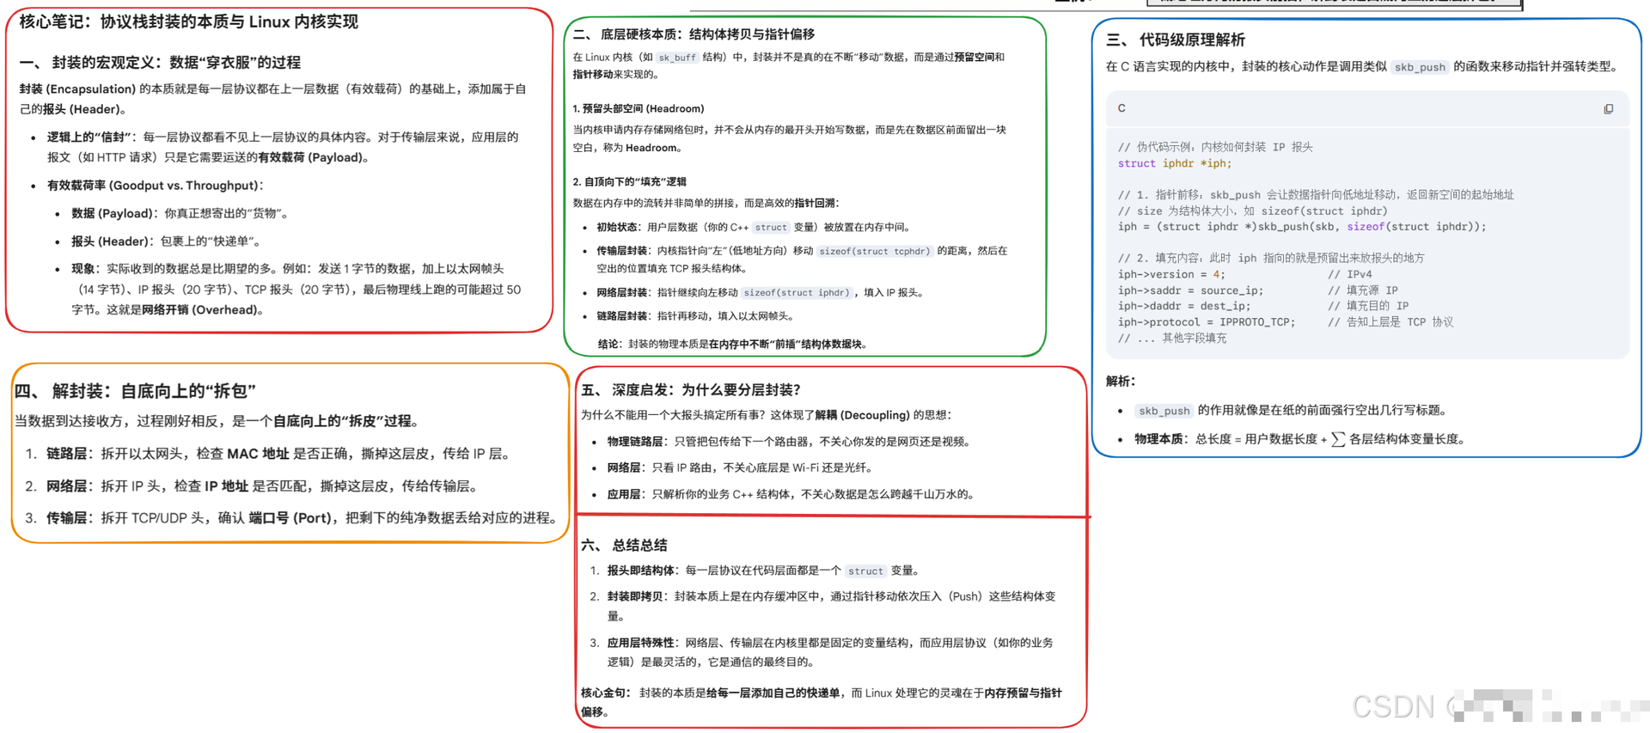Click the bullet label '网络层封装'

tap(621, 293)
